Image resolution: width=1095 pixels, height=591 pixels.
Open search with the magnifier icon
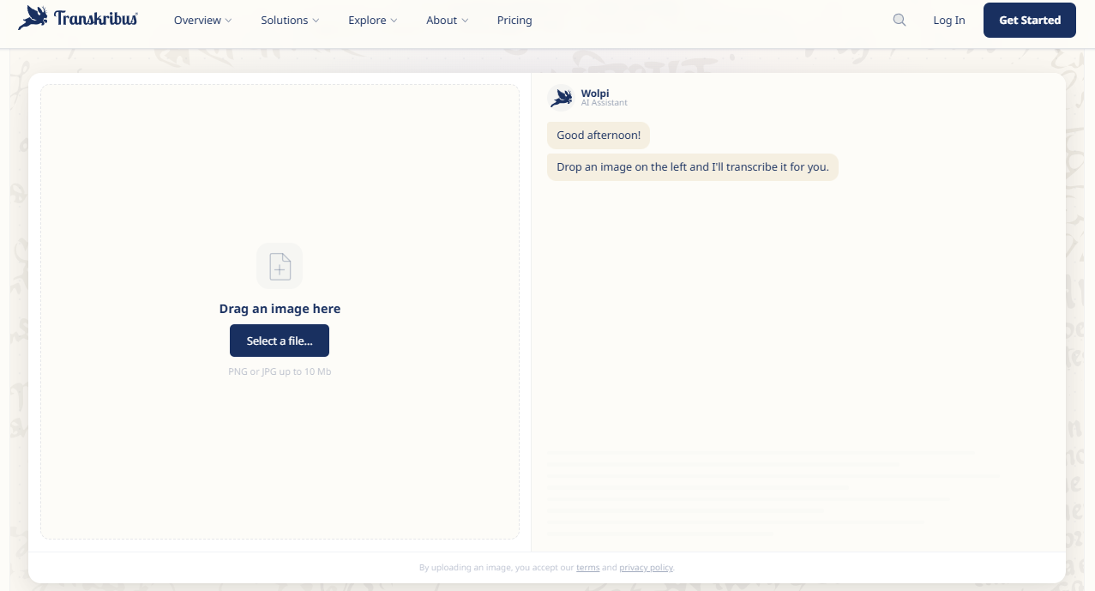point(899,20)
